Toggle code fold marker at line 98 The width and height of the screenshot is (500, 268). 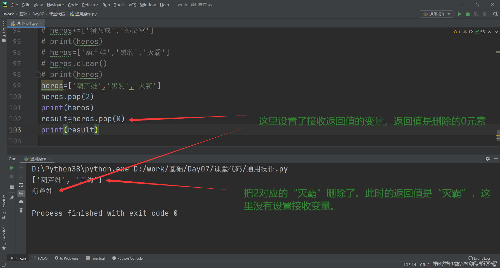point(38,75)
